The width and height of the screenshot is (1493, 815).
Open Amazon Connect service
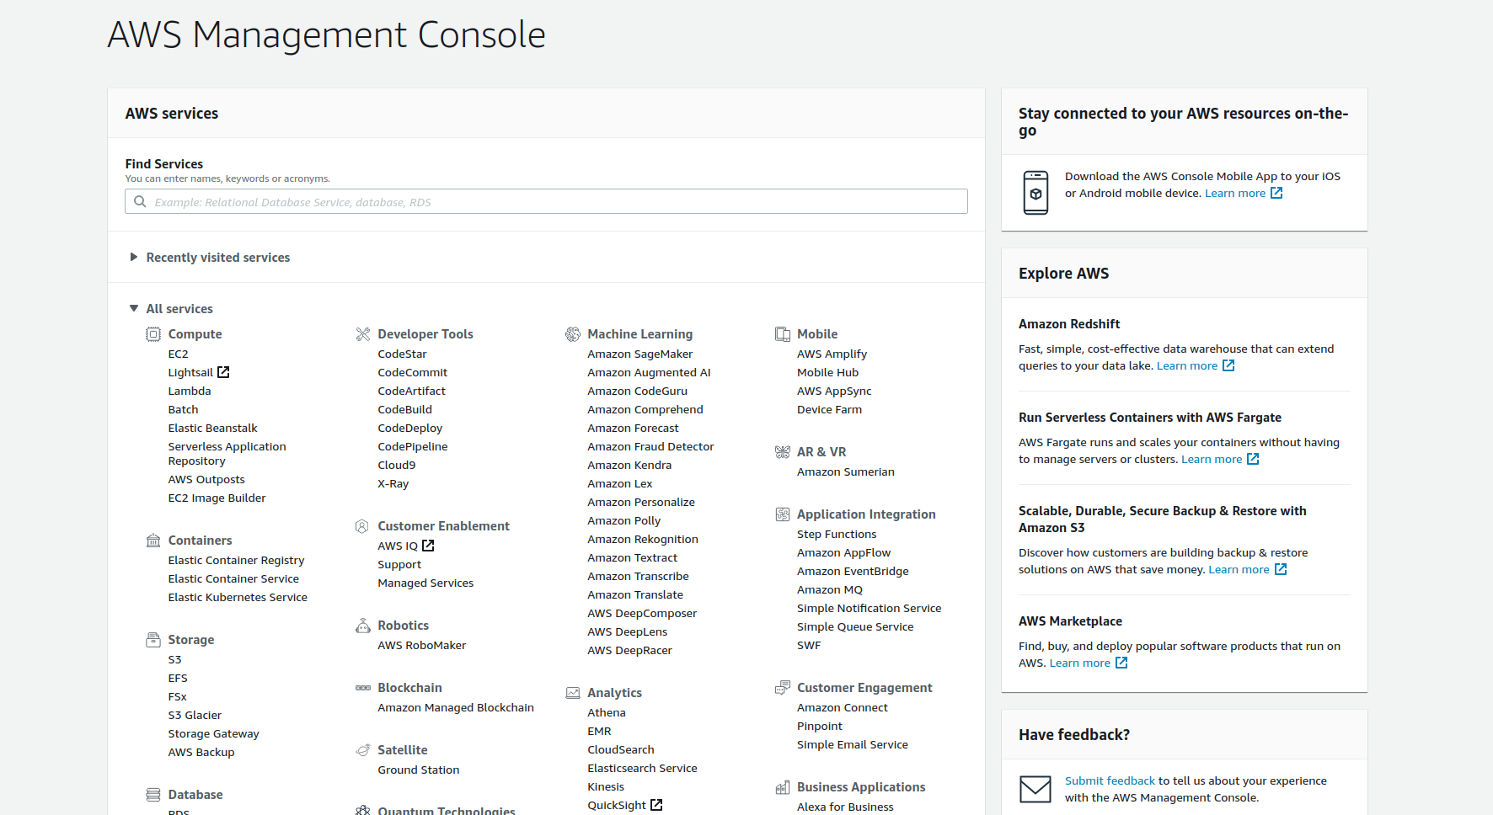(x=843, y=708)
